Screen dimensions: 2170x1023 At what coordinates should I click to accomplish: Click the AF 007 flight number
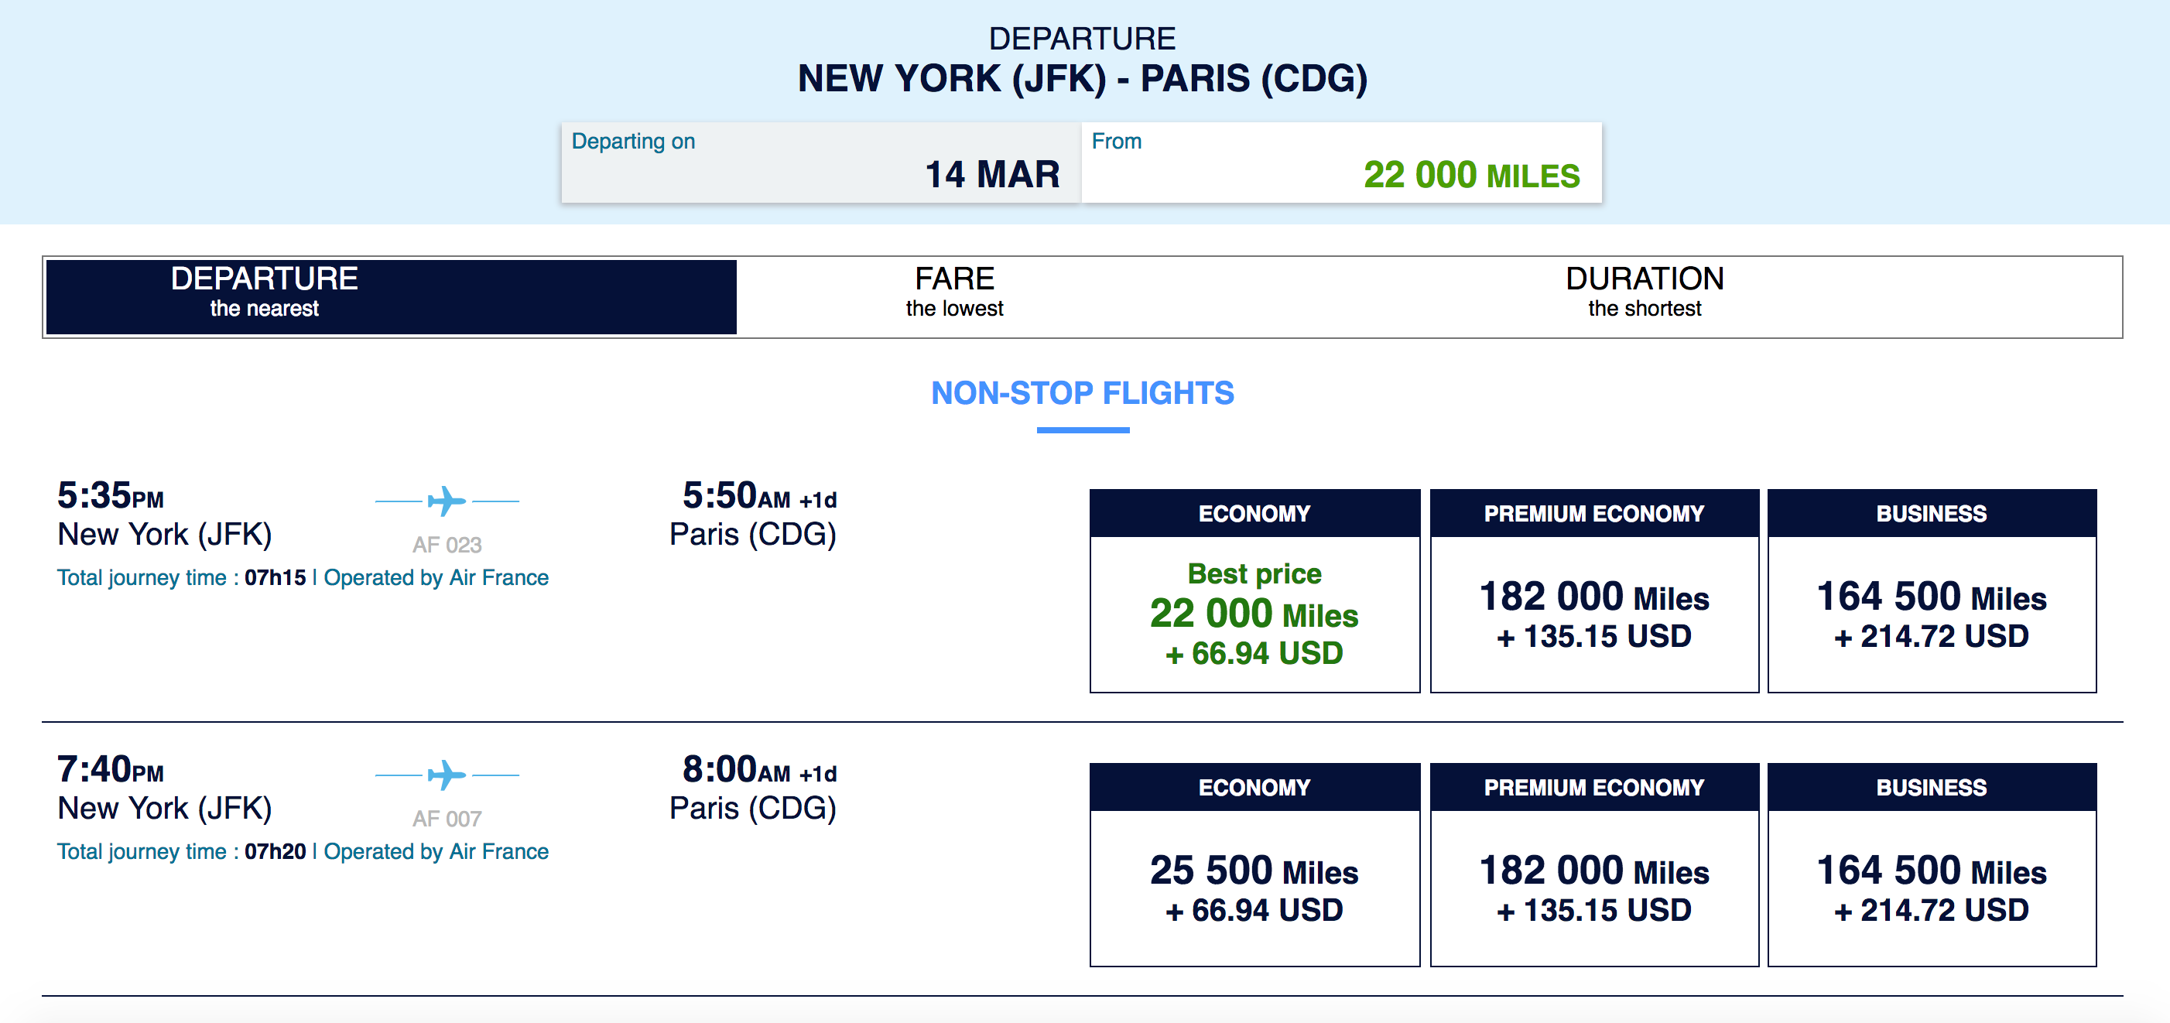click(x=447, y=819)
